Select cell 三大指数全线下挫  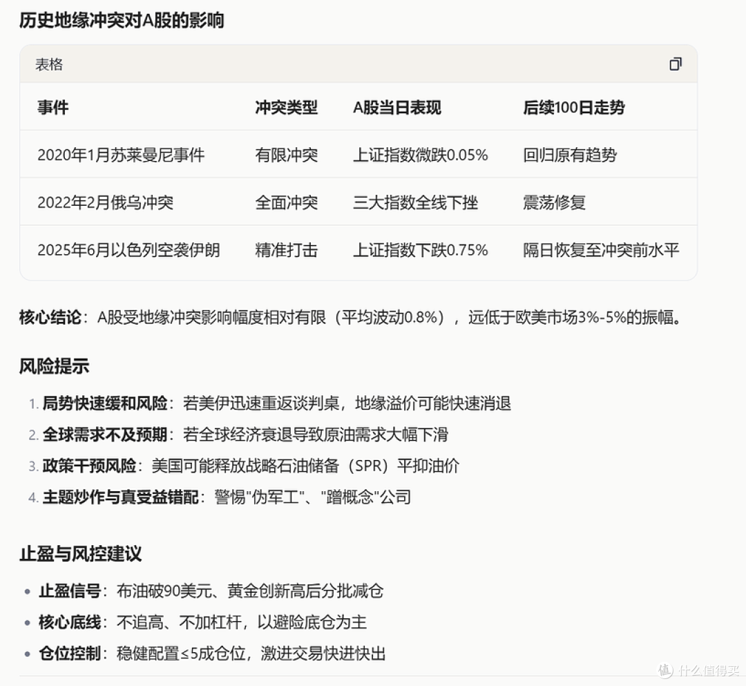point(415,202)
